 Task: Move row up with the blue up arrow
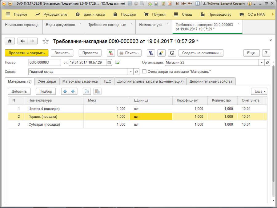tap(66, 92)
